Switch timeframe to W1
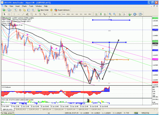The width and height of the screenshot is (159, 115). click(85, 14)
